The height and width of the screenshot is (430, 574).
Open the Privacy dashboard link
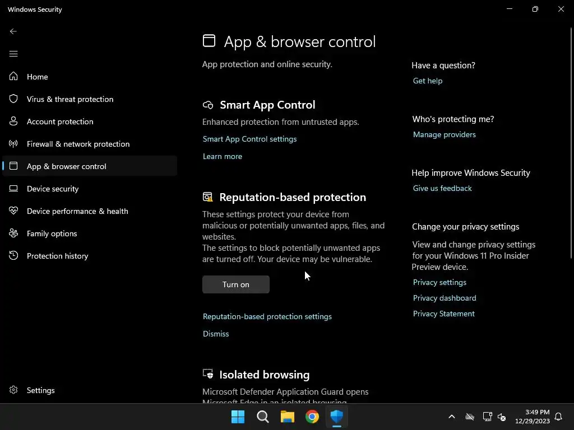click(x=445, y=298)
